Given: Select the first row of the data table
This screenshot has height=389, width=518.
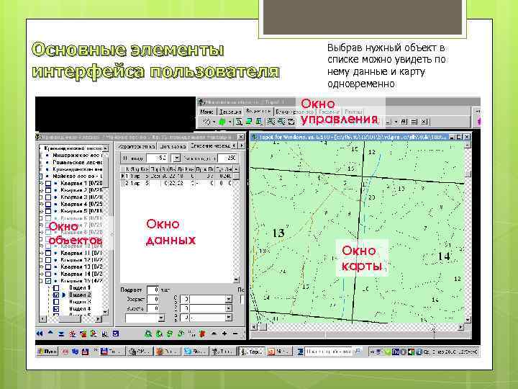Looking at the screenshot, I should coord(177,176).
